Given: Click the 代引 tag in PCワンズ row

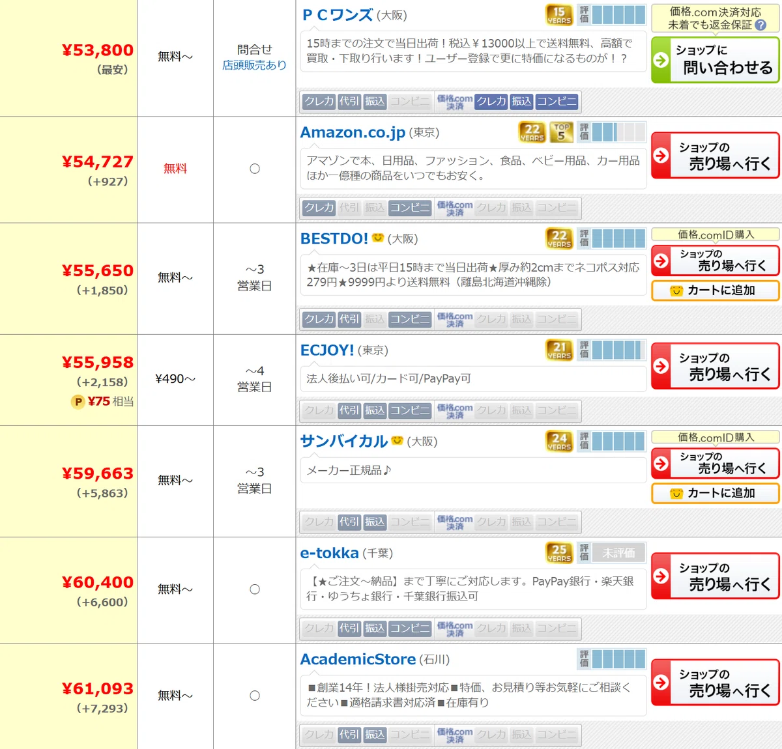Looking at the screenshot, I should [349, 102].
